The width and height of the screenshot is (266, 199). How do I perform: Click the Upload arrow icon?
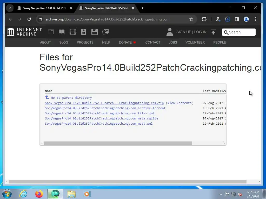pos(213,32)
